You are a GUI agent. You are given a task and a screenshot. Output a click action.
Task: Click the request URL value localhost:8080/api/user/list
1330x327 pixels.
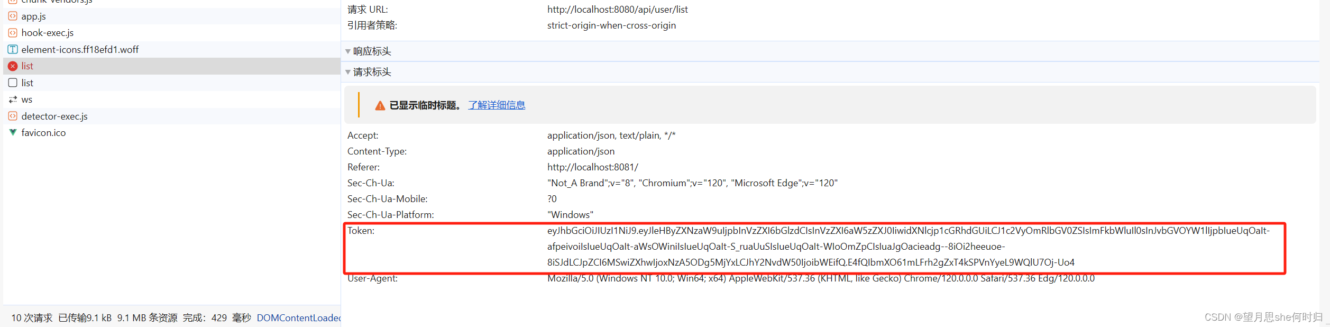pos(617,10)
